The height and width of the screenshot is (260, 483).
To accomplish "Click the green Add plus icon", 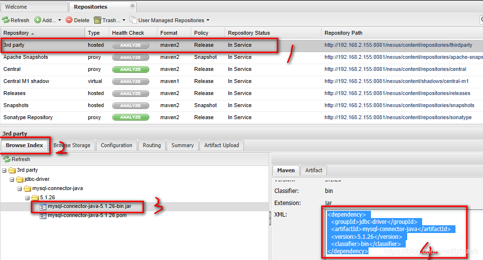I will point(38,20).
